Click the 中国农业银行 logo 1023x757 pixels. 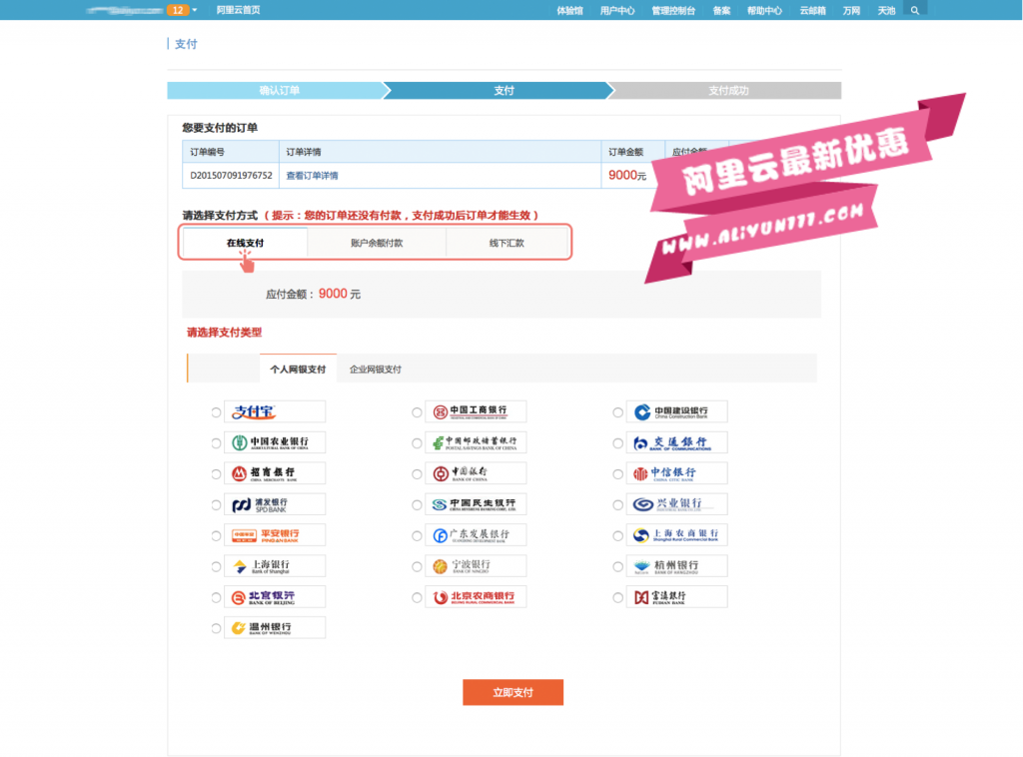pyautogui.click(x=275, y=442)
